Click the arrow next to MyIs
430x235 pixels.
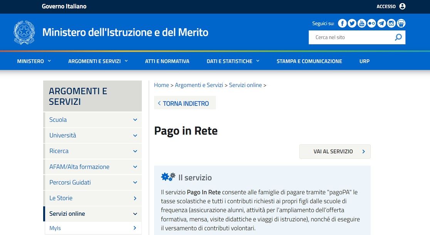point(134,228)
